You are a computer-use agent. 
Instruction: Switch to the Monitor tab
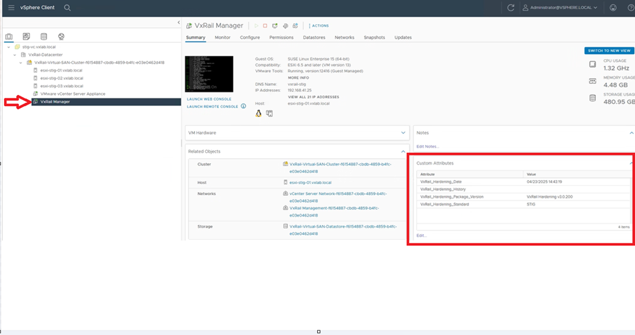click(x=222, y=37)
